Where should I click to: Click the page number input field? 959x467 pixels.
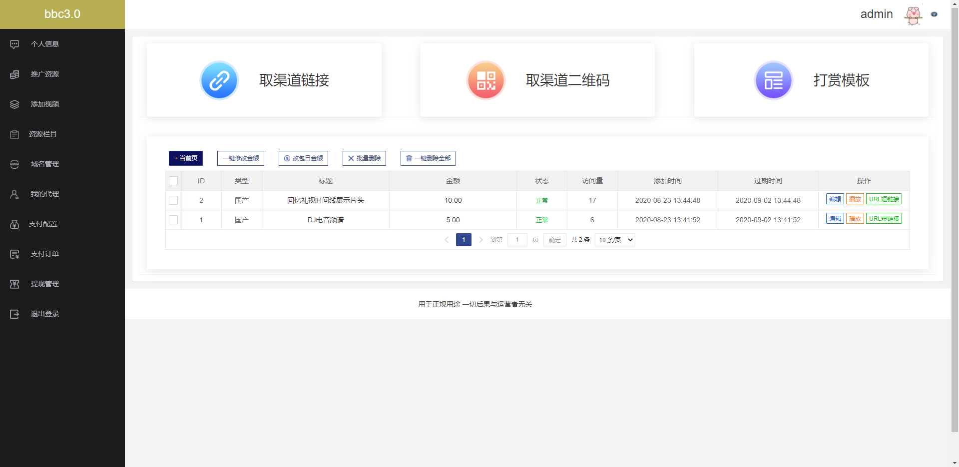click(517, 240)
